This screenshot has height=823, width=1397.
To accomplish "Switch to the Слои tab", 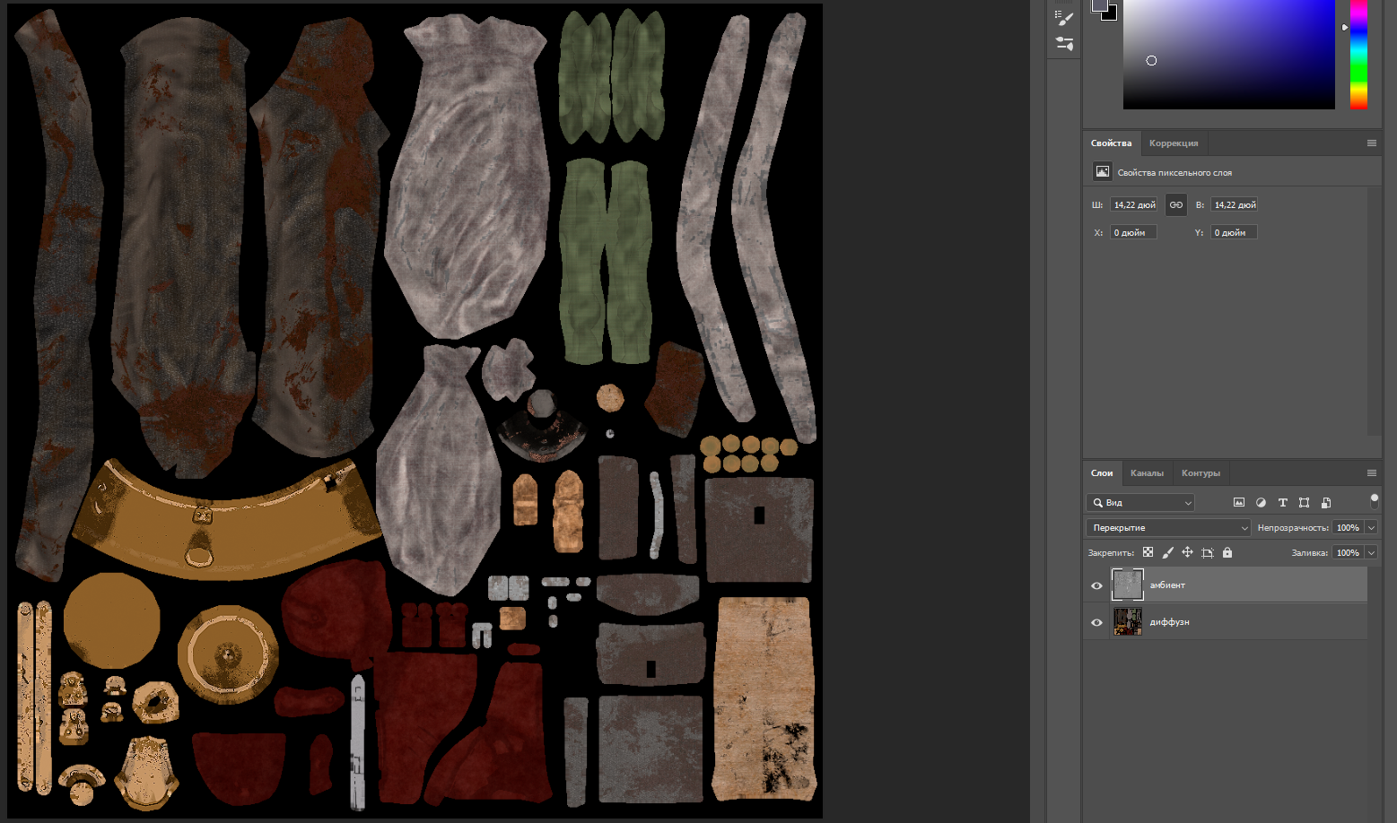I will 1102,473.
